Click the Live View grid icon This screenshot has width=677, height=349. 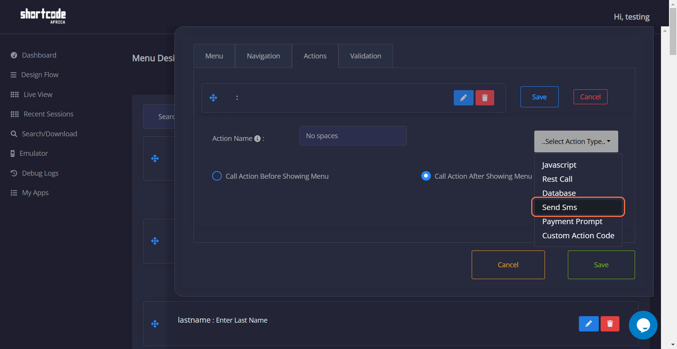(x=15, y=95)
